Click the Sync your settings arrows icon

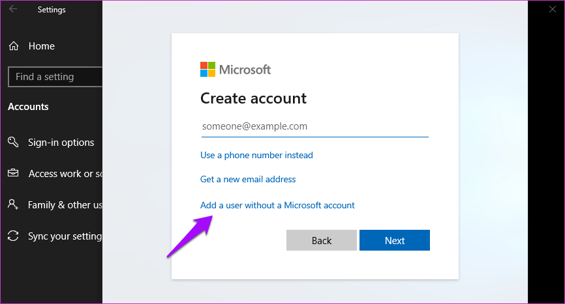13,236
